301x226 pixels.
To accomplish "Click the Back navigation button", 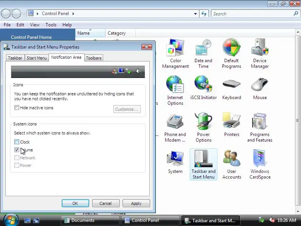I will [6, 14].
